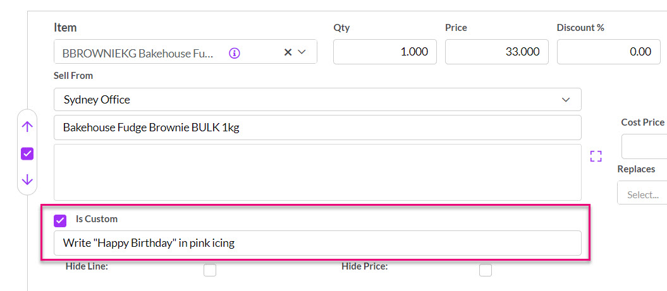Clear the selected item with X
The width and height of the screenshot is (667, 291).
coord(288,52)
